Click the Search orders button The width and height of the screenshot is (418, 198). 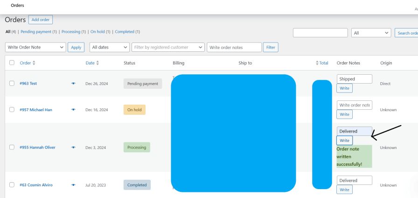click(x=406, y=33)
